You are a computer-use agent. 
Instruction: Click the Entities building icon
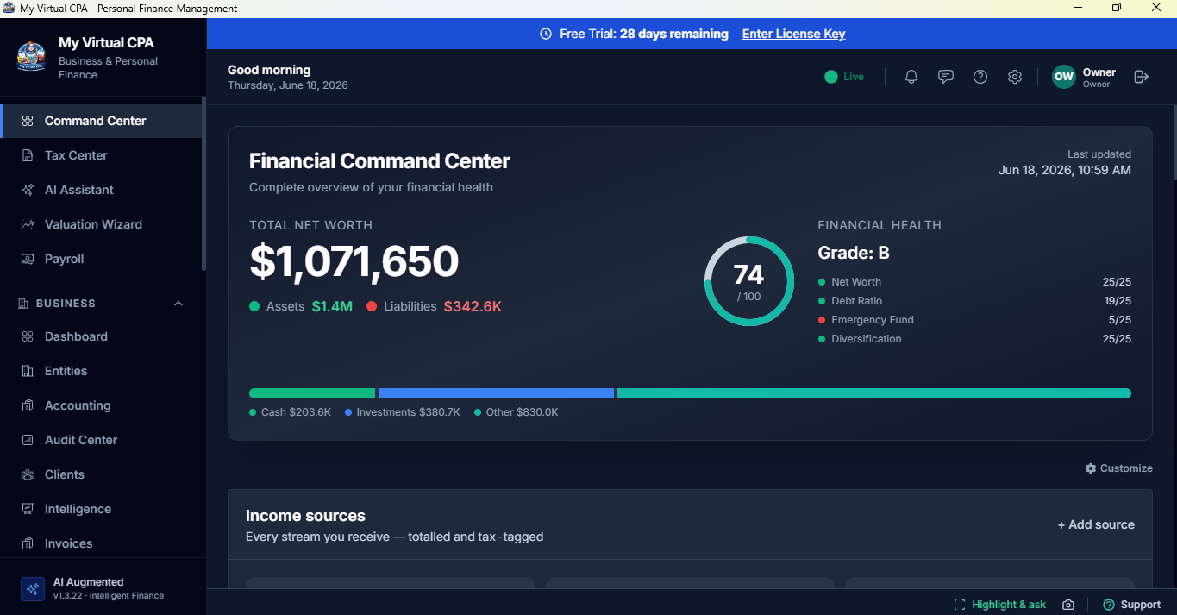click(x=28, y=371)
